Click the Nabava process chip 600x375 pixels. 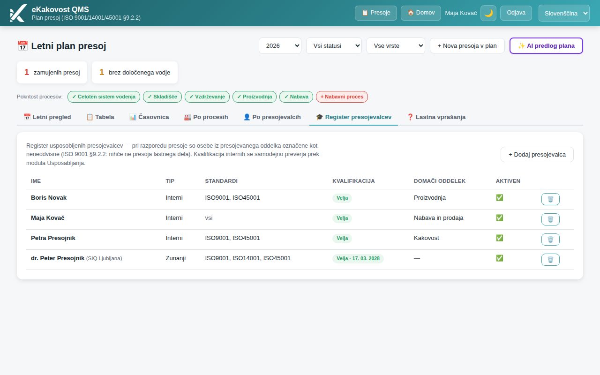coord(296,97)
